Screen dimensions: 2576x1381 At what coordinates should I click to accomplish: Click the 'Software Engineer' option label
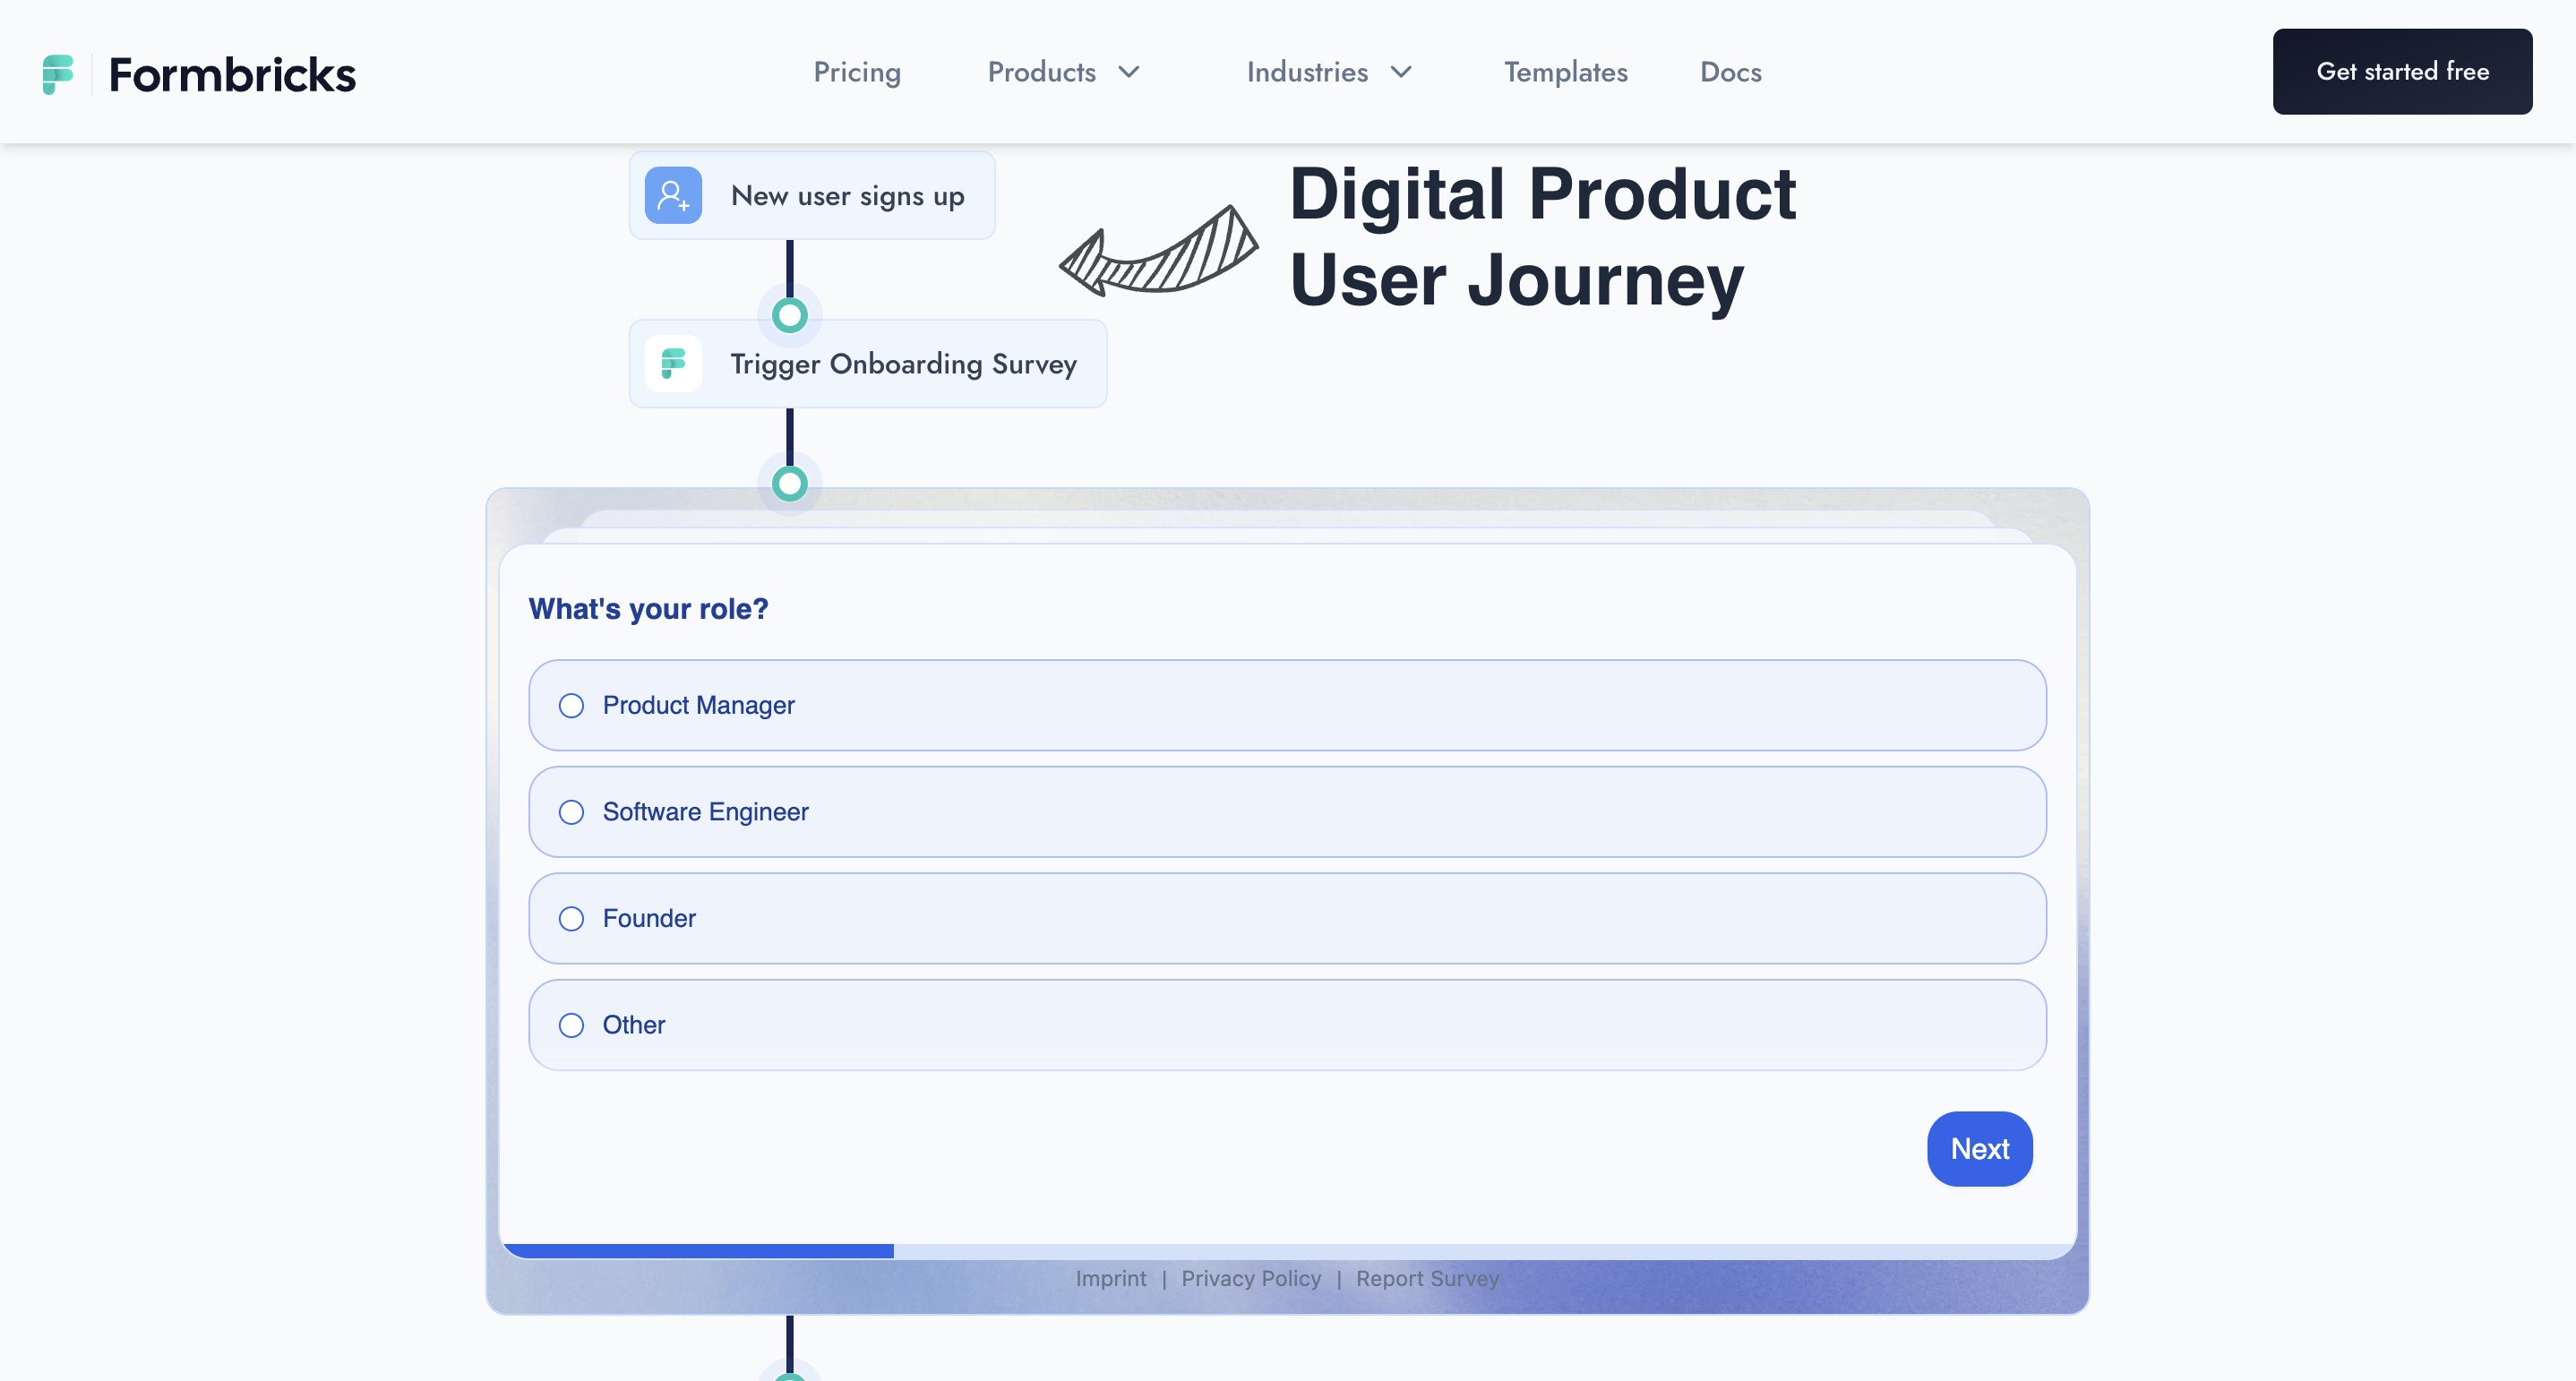(705, 812)
